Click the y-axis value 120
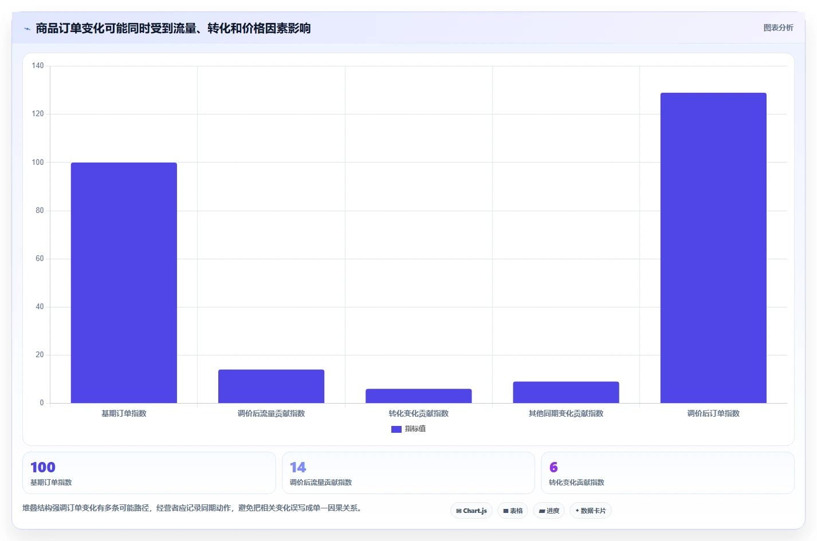The image size is (817, 541). (38, 114)
